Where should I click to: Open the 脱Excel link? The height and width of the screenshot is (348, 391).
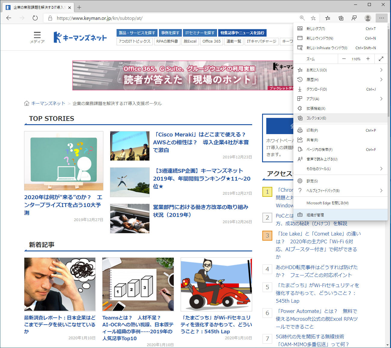click(x=190, y=41)
